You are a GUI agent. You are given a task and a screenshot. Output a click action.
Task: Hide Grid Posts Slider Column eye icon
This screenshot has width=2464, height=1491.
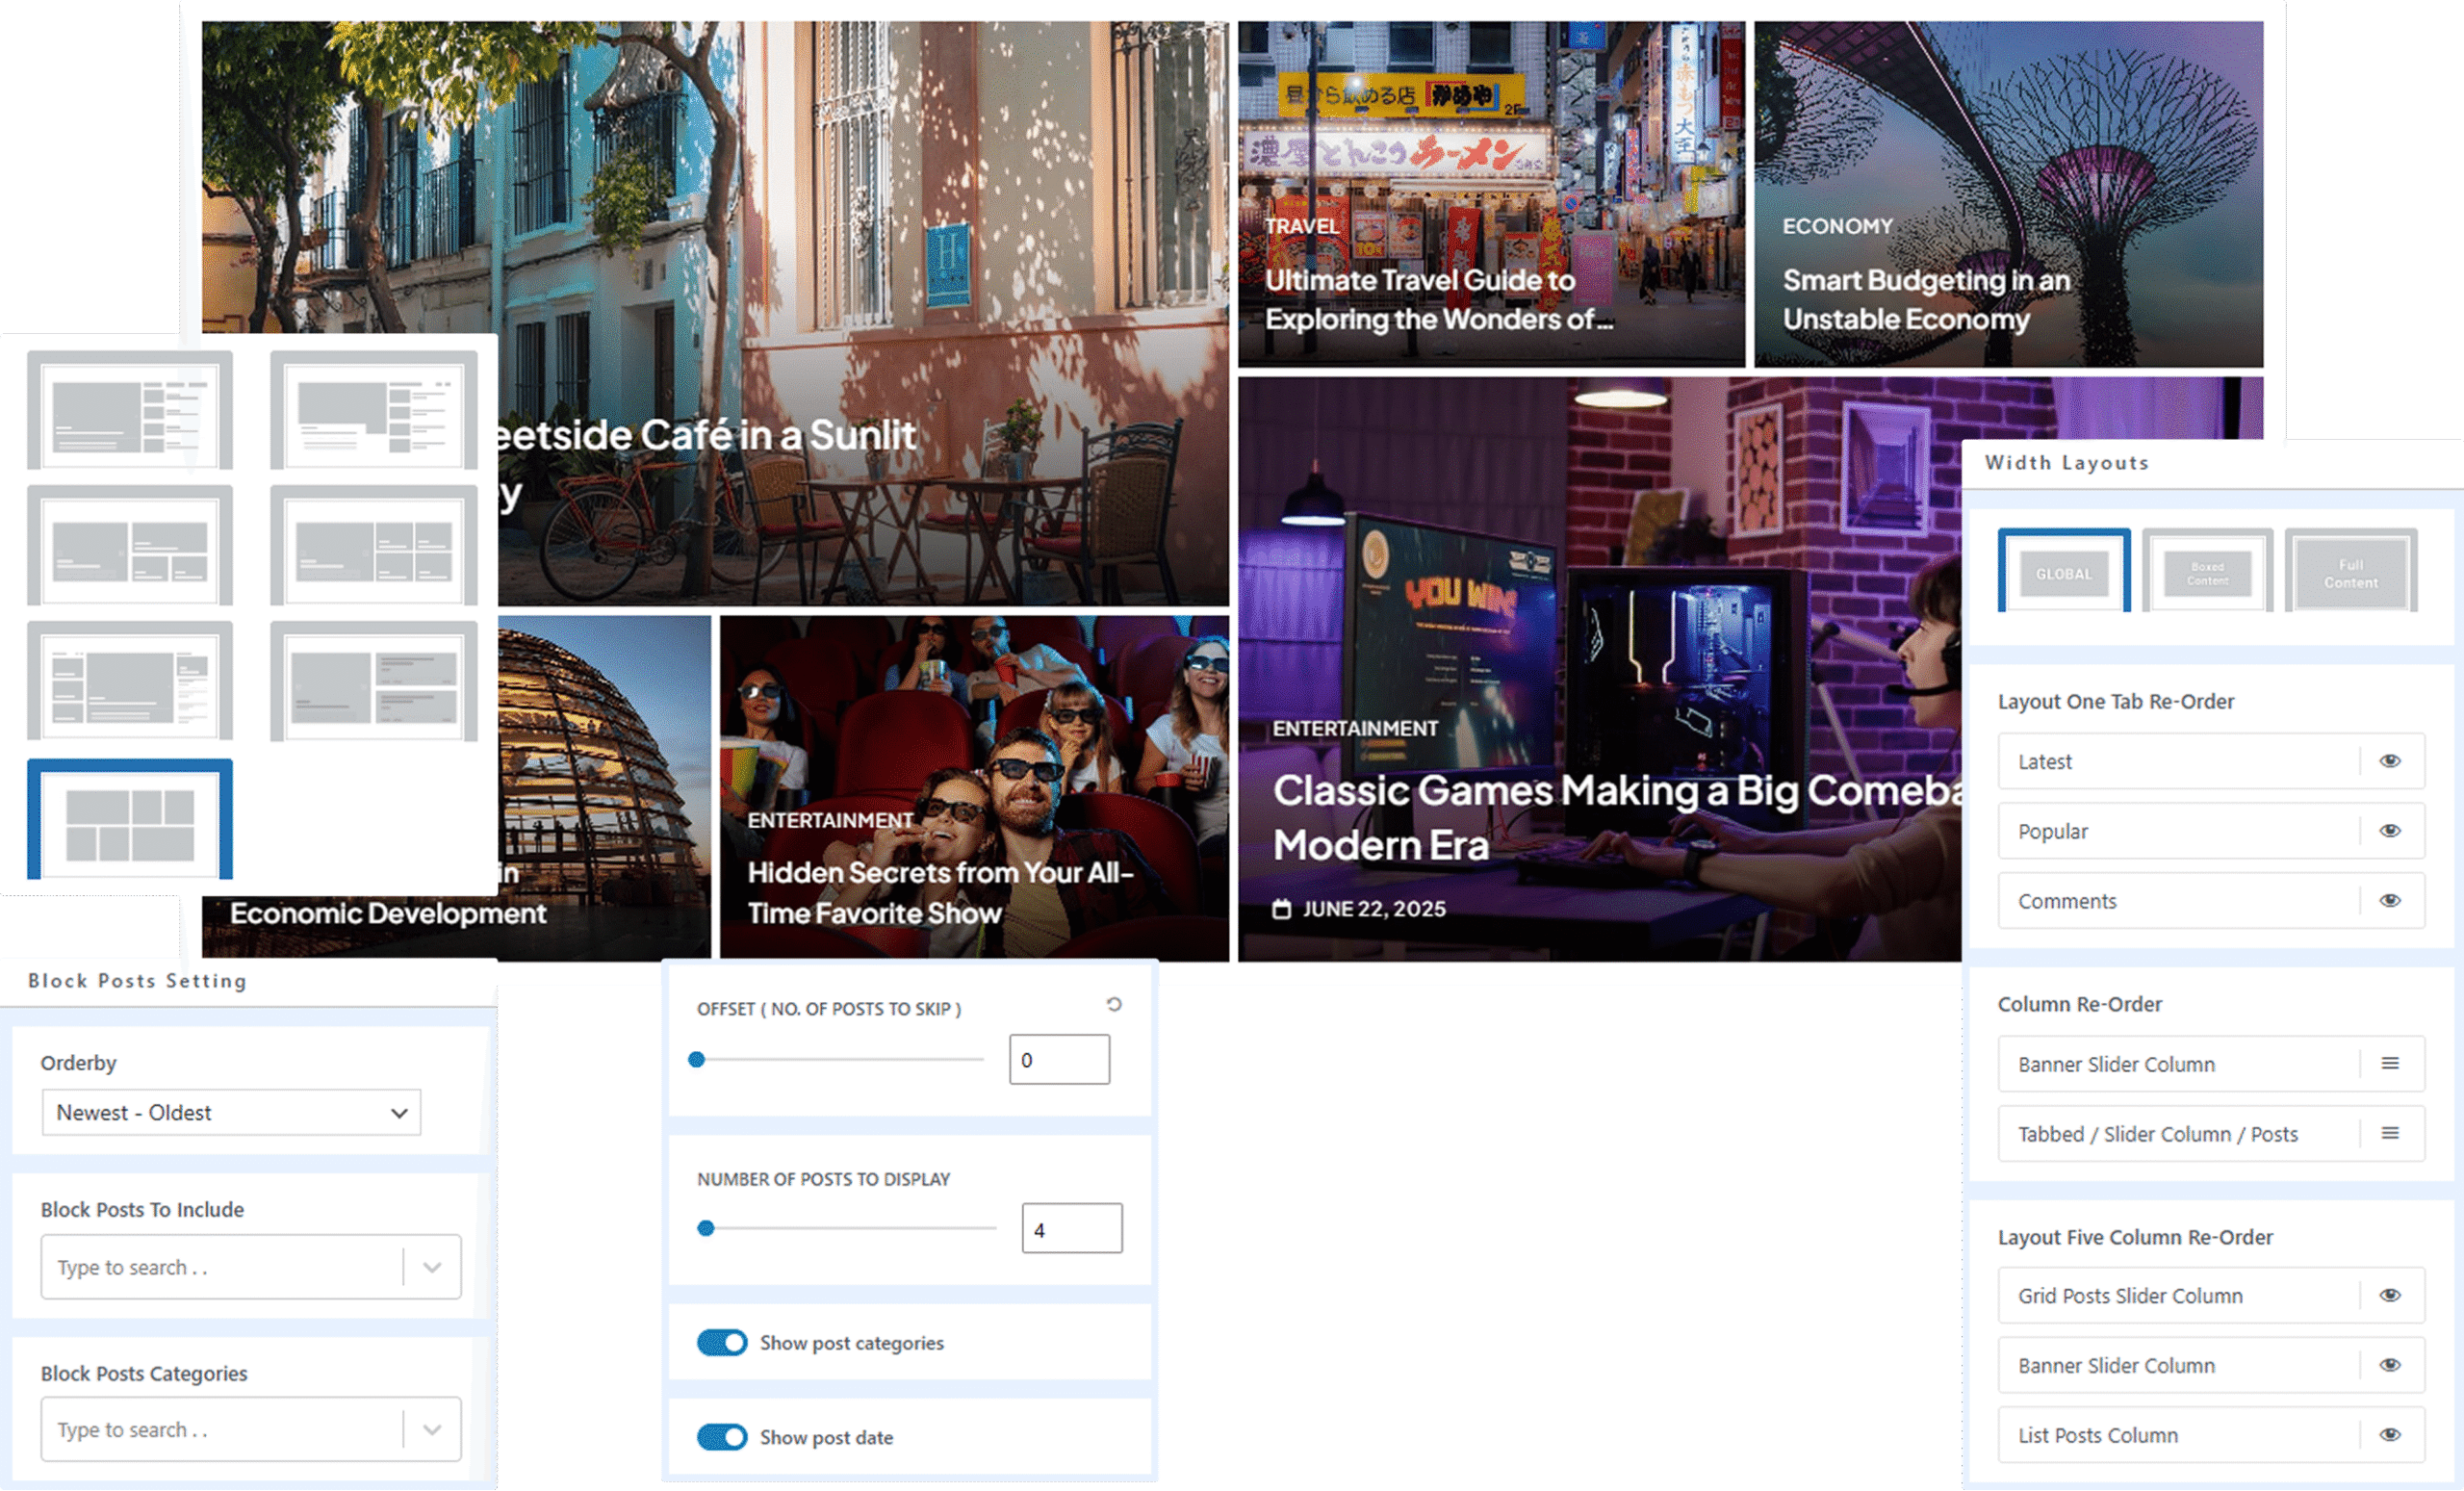[x=2390, y=1295]
